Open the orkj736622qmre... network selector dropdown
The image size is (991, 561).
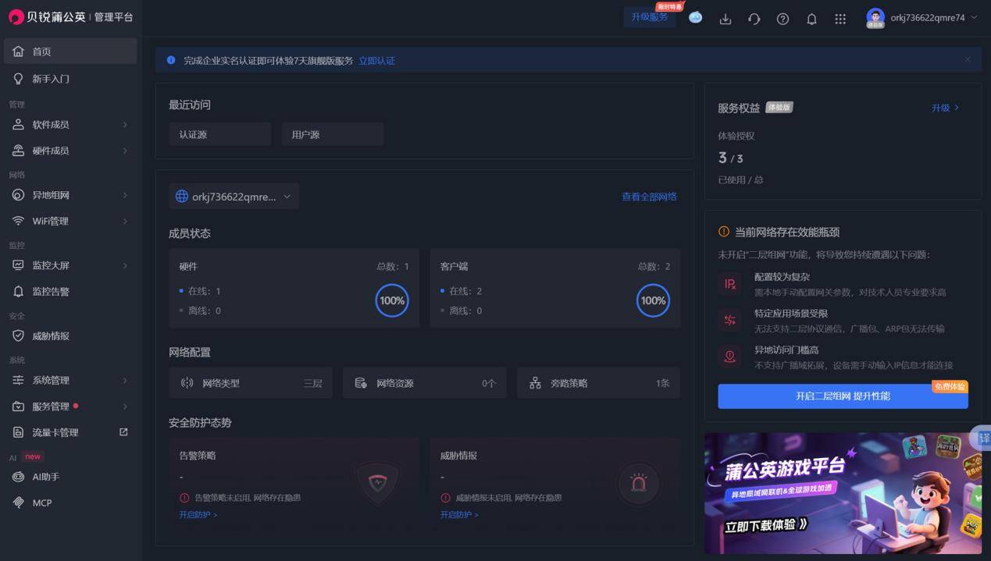[x=234, y=197]
